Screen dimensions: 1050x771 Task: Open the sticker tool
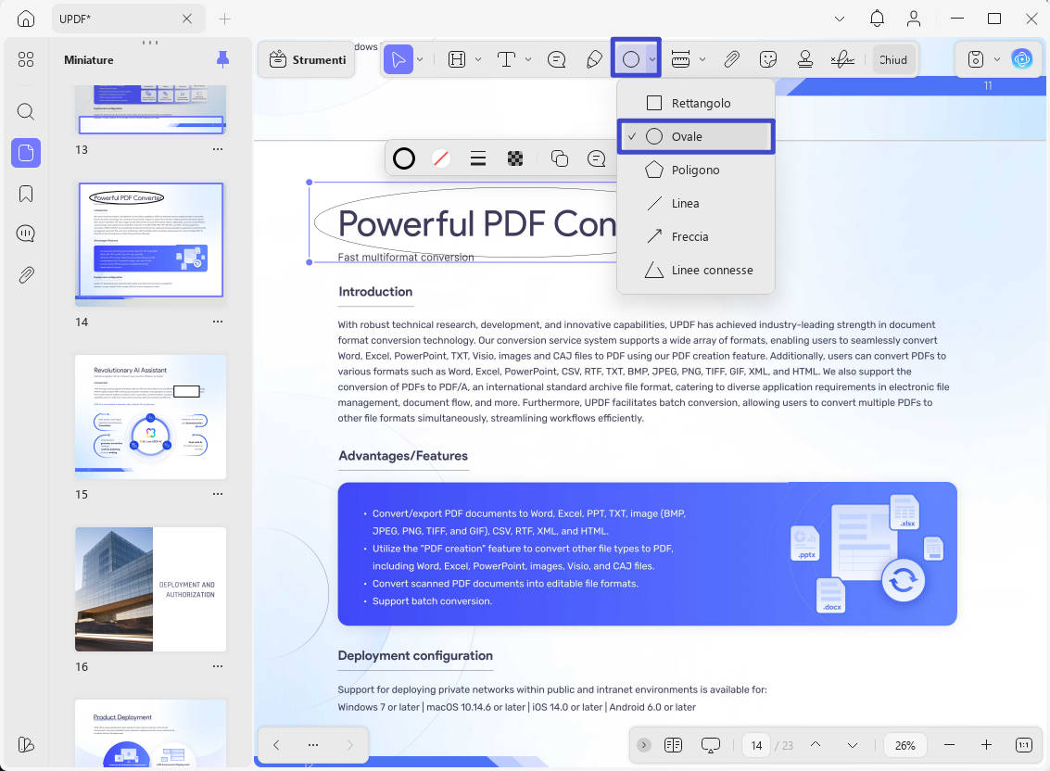point(768,59)
